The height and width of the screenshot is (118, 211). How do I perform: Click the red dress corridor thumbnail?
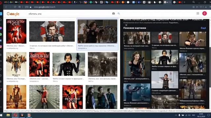tap(45, 97)
